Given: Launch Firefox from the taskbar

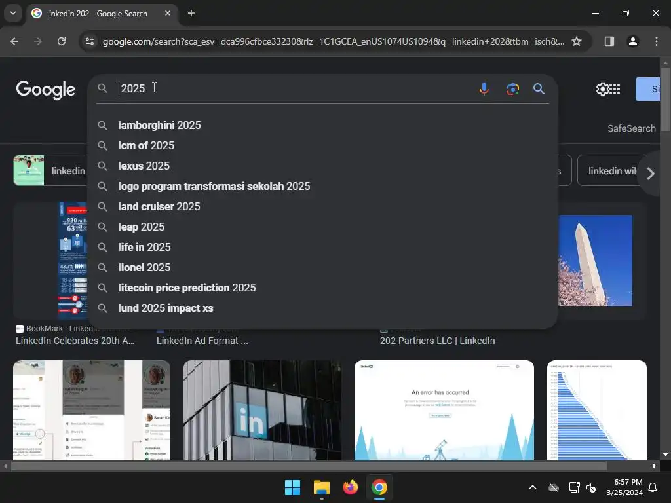Looking at the screenshot, I should point(351,487).
